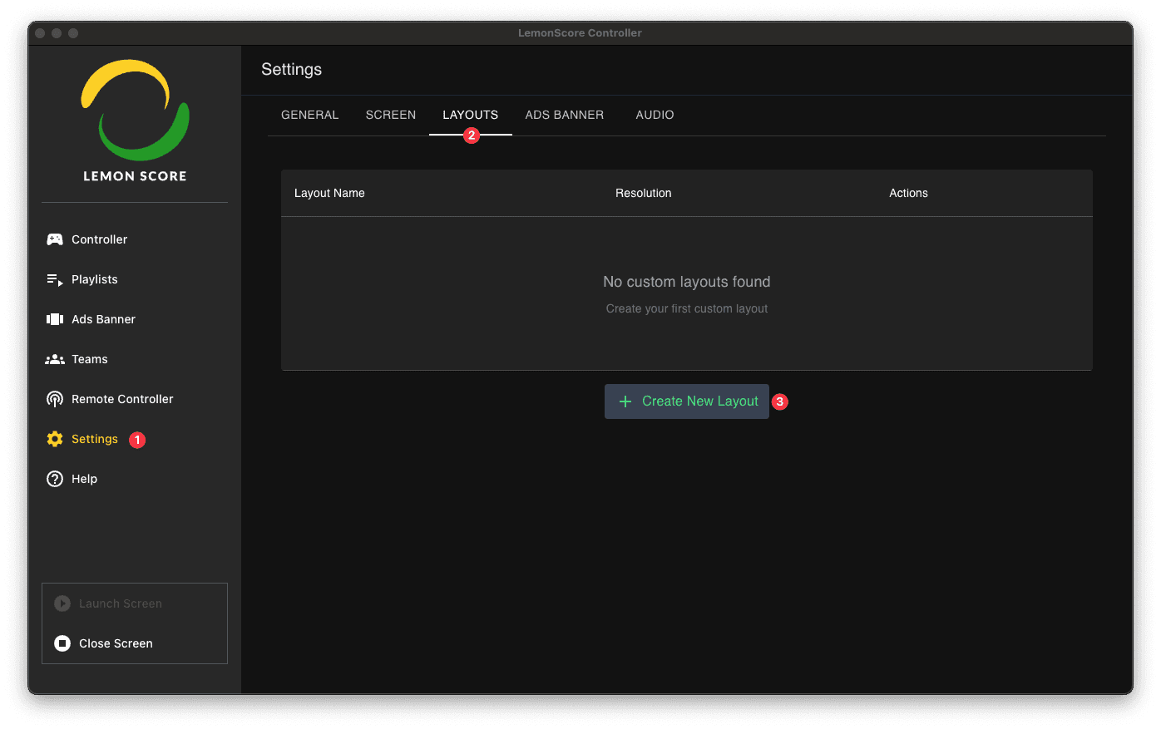The height and width of the screenshot is (729, 1161).
Task: Click the Resolution column header
Action: [643, 193]
